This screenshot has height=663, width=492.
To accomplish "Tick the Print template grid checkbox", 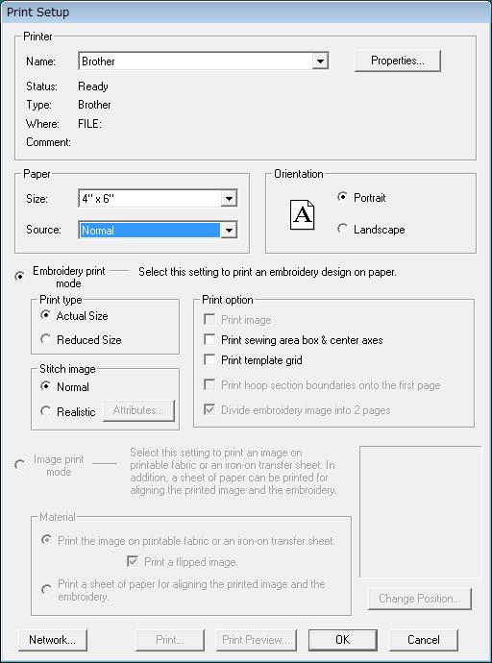I will click(x=209, y=359).
